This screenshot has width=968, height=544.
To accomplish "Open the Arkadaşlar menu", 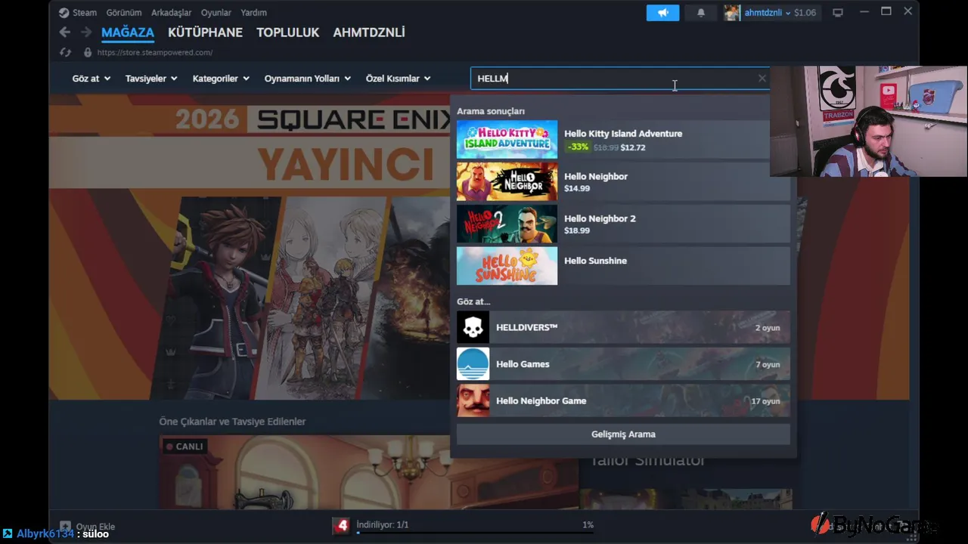I will (171, 13).
